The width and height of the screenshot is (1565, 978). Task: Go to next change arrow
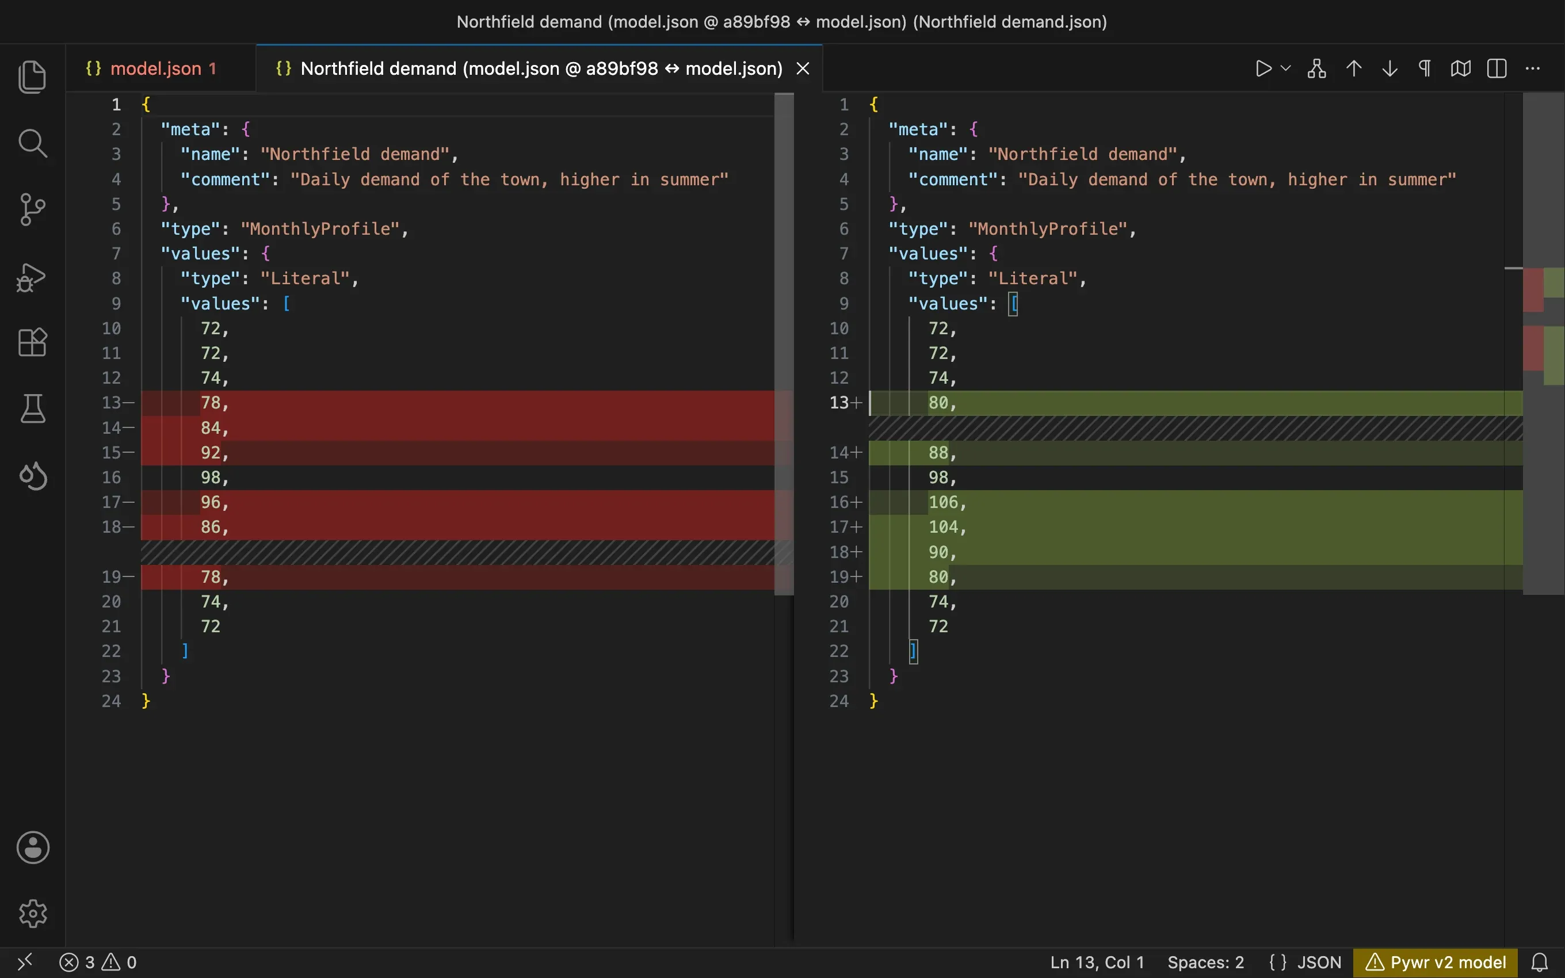(x=1390, y=68)
